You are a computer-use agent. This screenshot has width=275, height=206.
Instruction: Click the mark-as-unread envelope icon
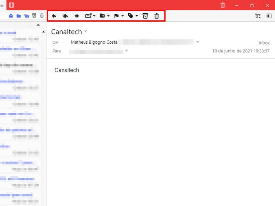88,16
